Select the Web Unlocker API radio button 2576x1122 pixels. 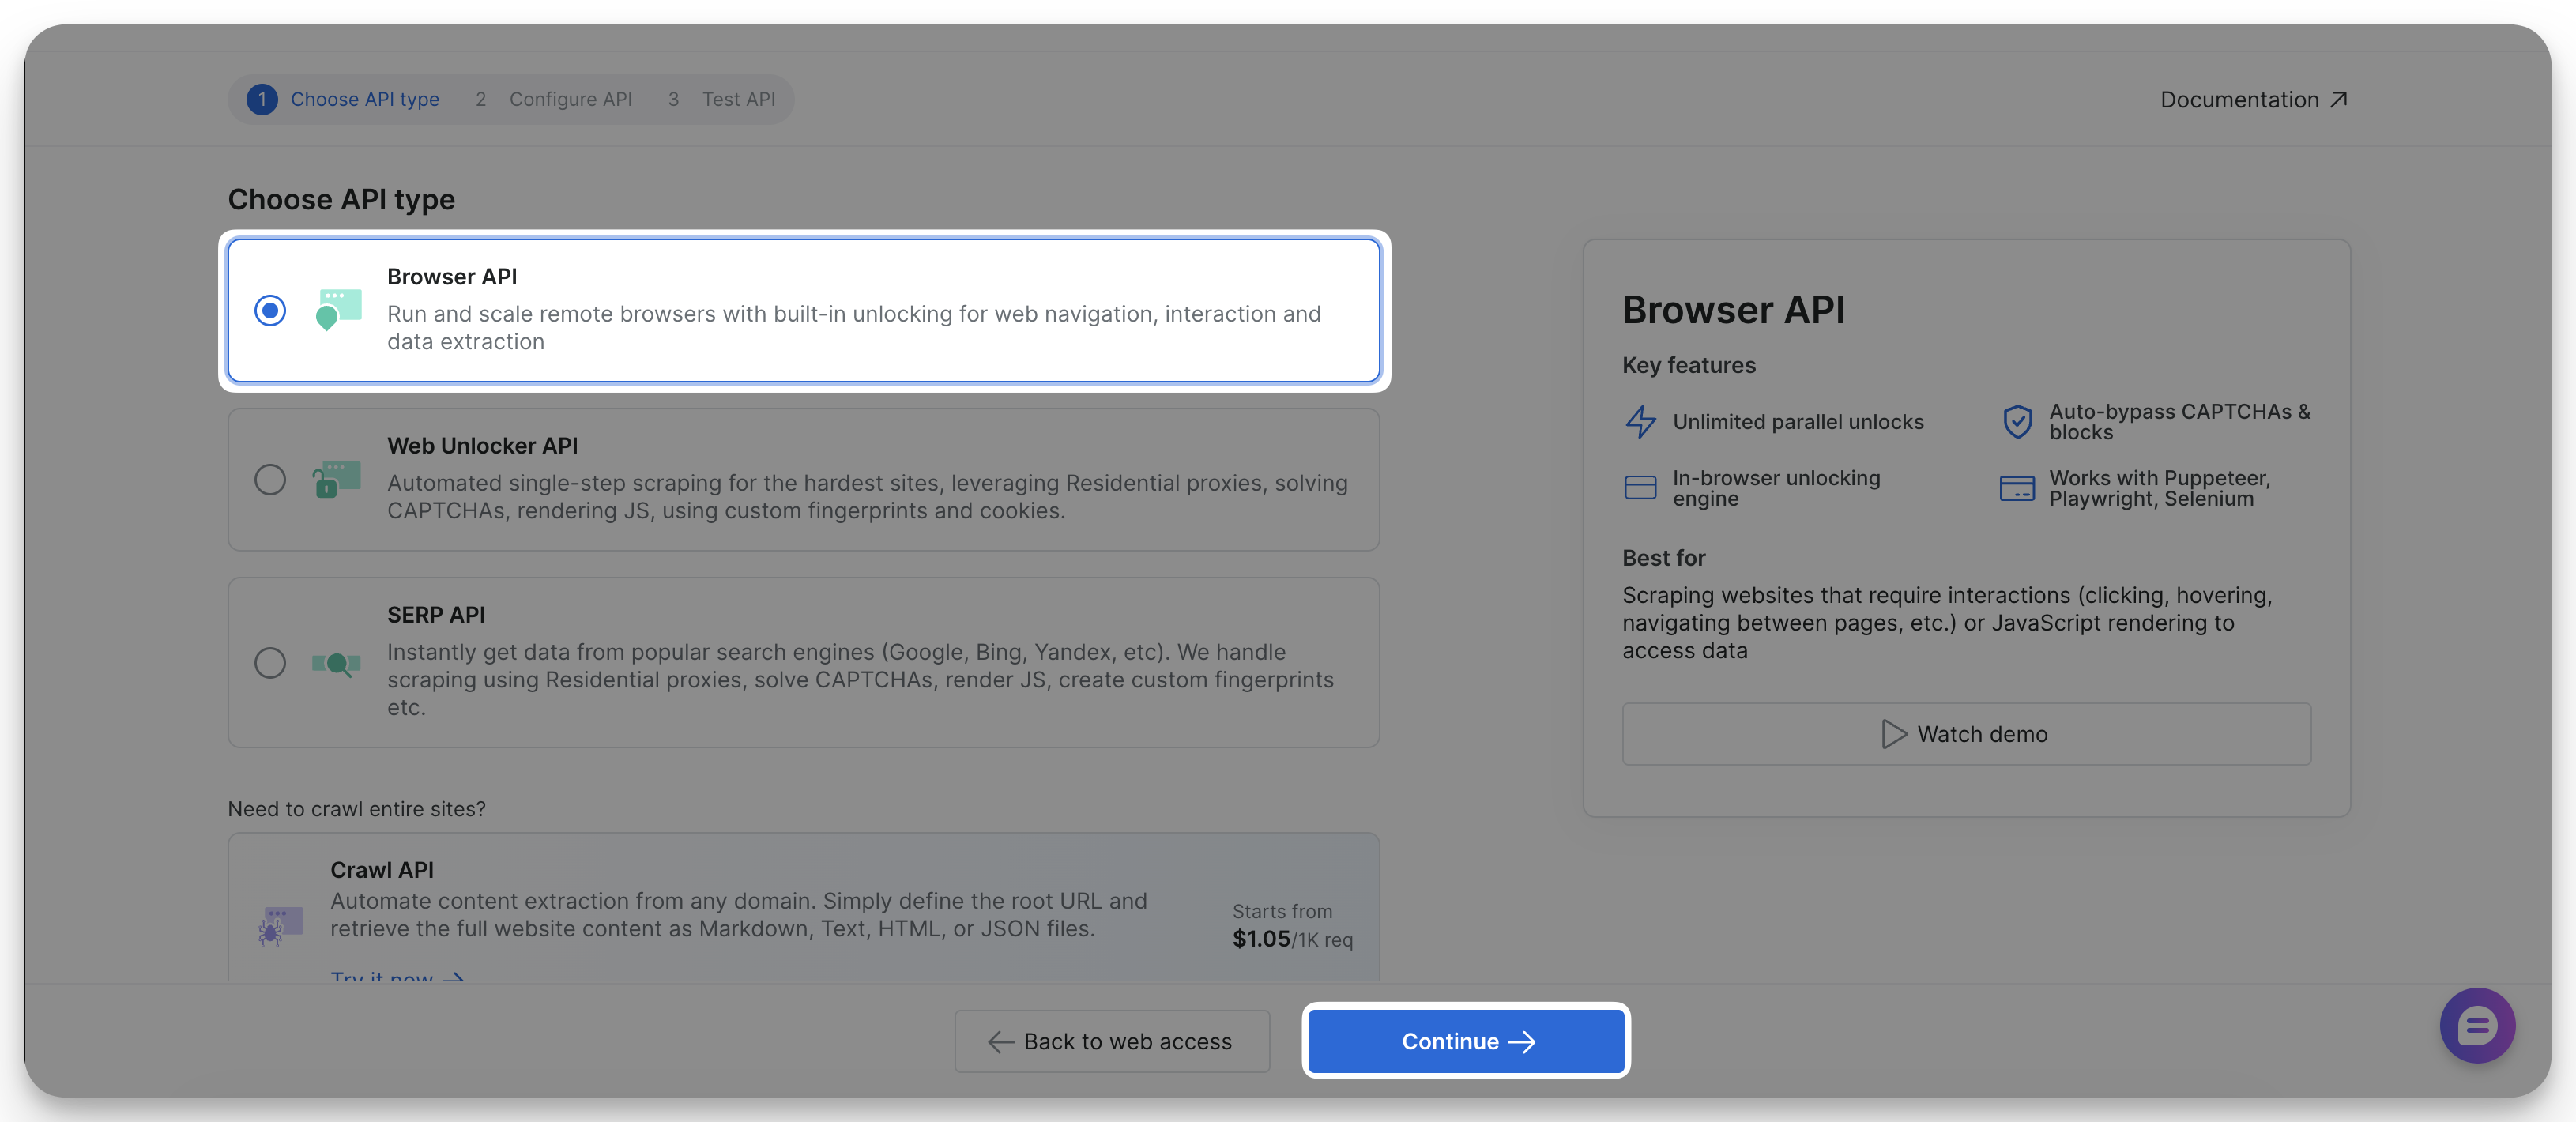(270, 480)
